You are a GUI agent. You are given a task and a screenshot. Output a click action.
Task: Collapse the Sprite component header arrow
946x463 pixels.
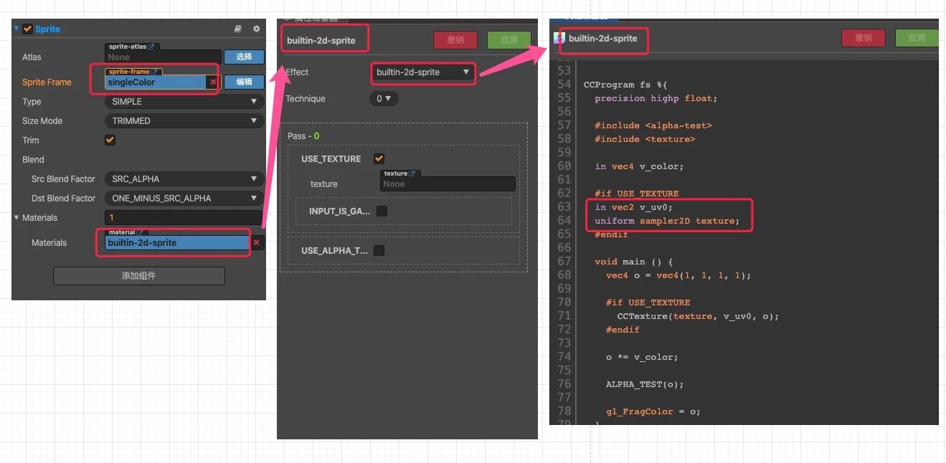[16, 29]
